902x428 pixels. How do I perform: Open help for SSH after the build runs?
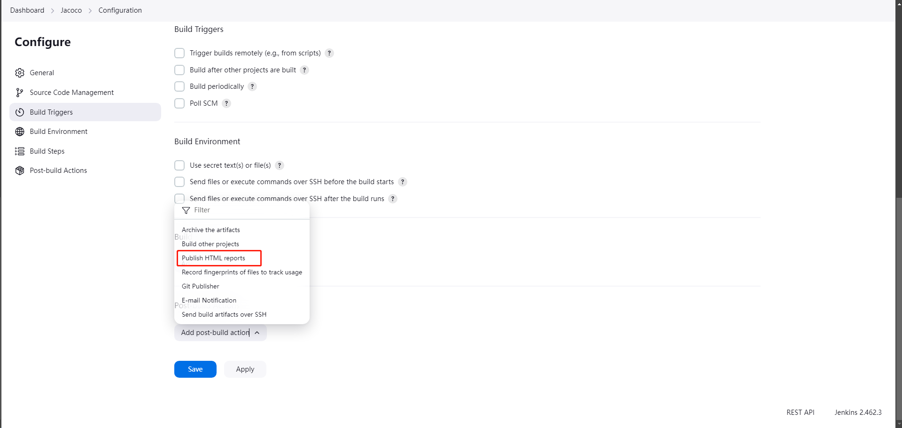[x=393, y=199]
